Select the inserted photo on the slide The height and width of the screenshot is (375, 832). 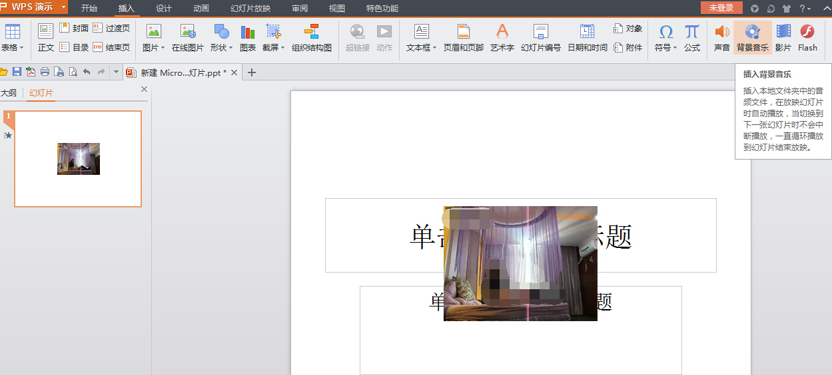tap(520, 263)
